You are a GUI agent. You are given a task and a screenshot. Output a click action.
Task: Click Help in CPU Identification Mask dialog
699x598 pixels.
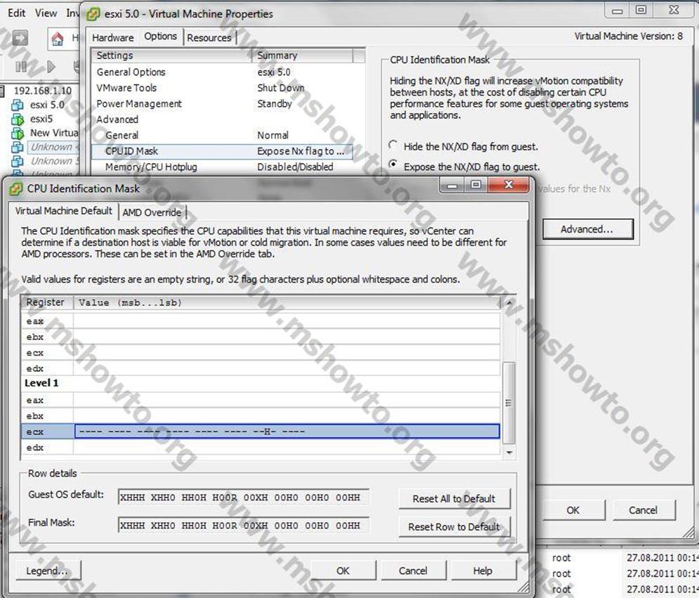pos(483,571)
